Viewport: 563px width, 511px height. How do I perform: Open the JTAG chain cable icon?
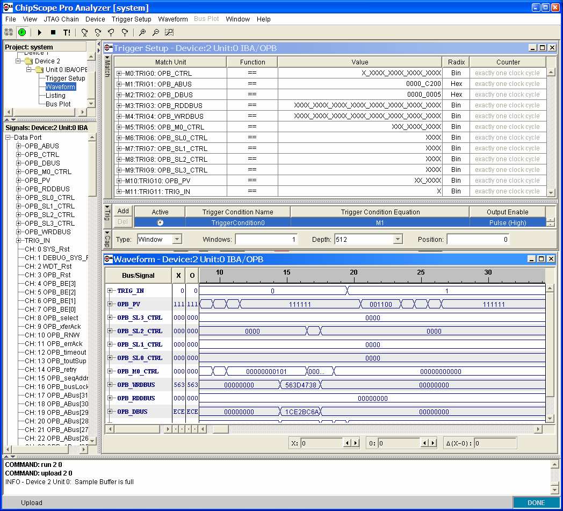point(9,32)
